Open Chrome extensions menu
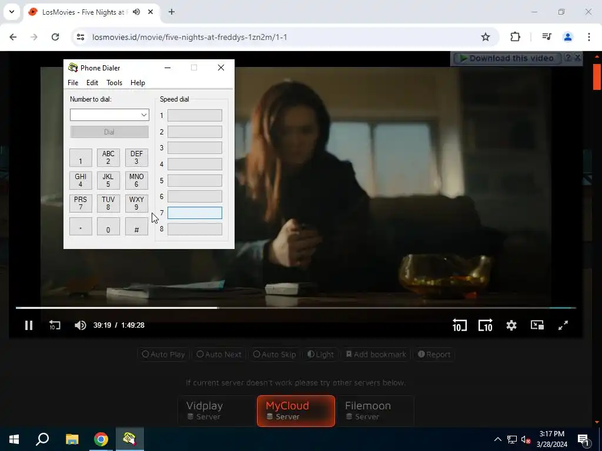Viewport: 602px width, 451px height. [x=515, y=37]
